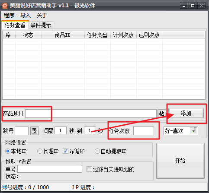
Task: Select the 代理IP radio option
Action: click(48, 151)
